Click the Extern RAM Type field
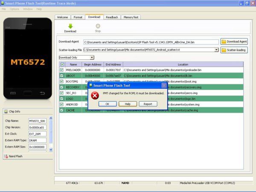The image size is (256, 192). click(x=38, y=140)
